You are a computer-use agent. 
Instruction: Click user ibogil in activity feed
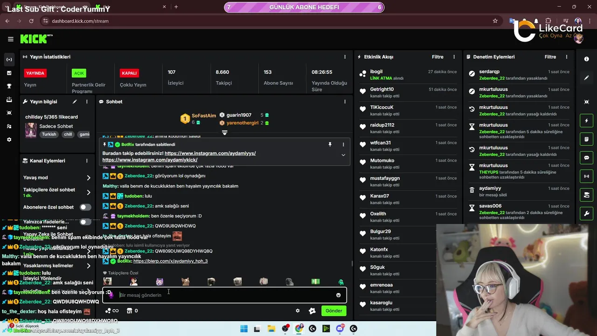point(376,71)
